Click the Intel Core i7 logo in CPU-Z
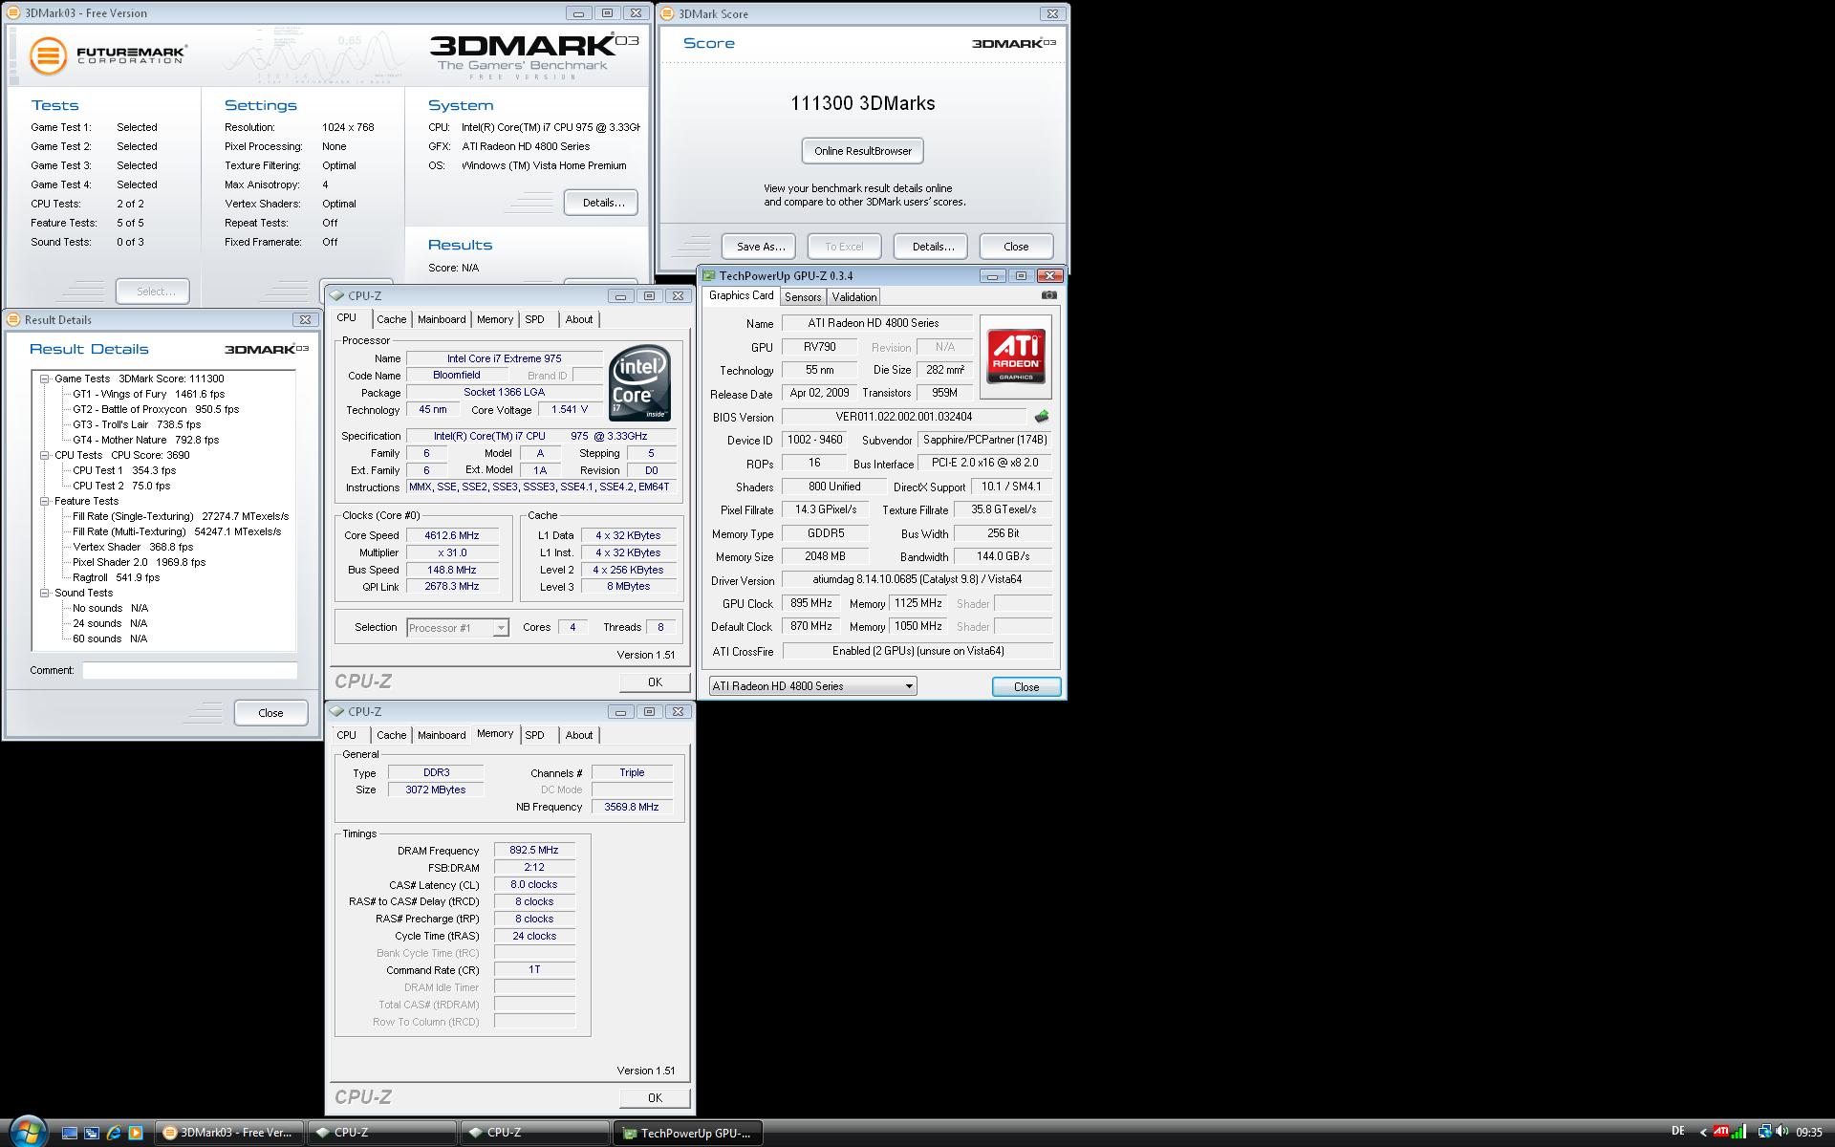The height and width of the screenshot is (1147, 1835). [x=640, y=382]
